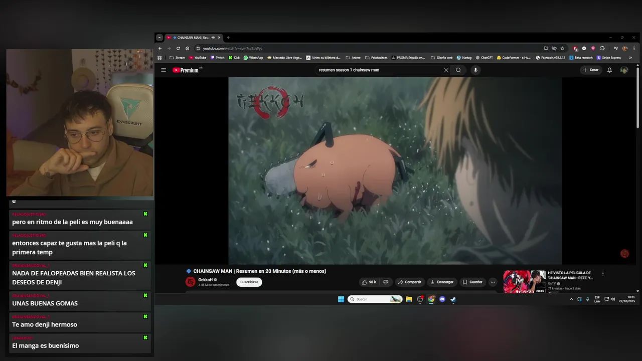
Task: Click the playing Chainsaw Man video
Action: 395,170
